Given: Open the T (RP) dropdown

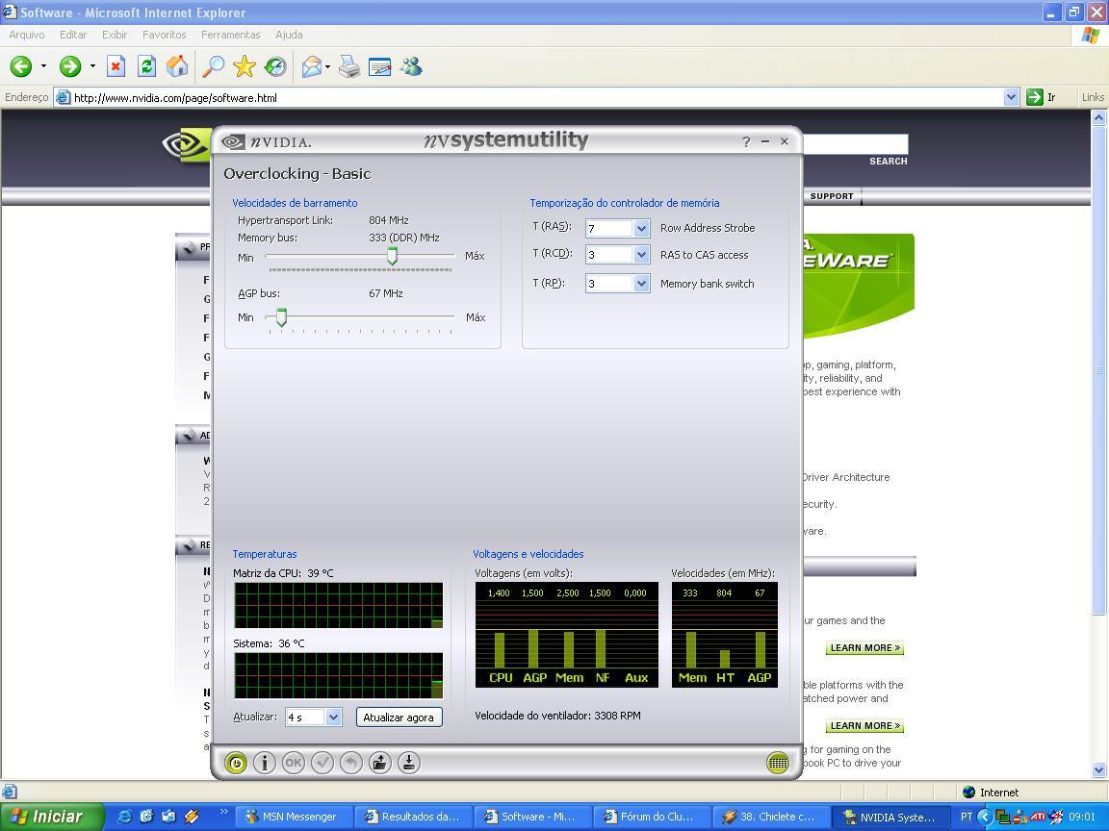Looking at the screenshot, I should 641,284.
